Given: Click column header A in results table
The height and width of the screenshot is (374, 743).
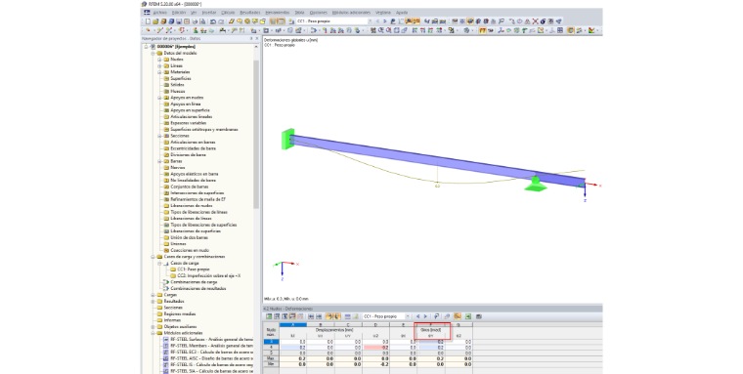Looking at the screenshot, I should point(293,325).
